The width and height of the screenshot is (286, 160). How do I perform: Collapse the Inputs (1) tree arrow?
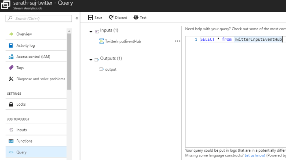91,32
